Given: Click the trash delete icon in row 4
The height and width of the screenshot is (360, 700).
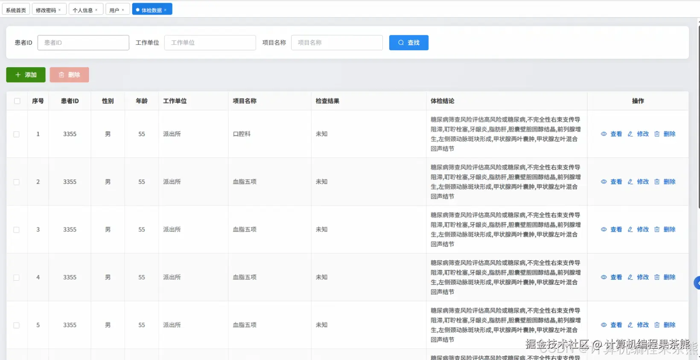Looking at the screenshot, I should point(657,277).
